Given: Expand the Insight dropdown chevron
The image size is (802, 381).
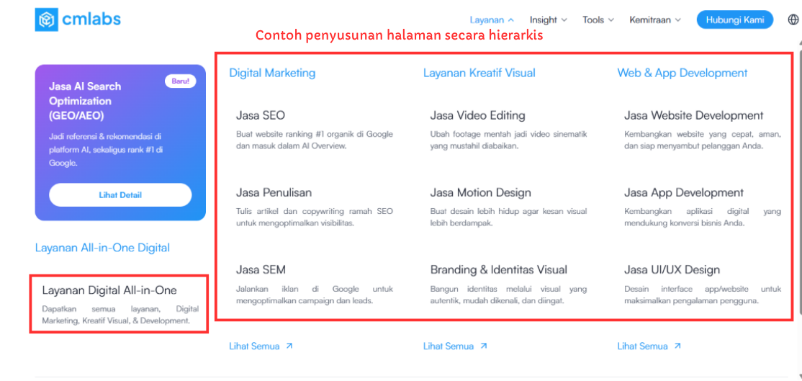Looking at the screenshot, I should (564, 20).
